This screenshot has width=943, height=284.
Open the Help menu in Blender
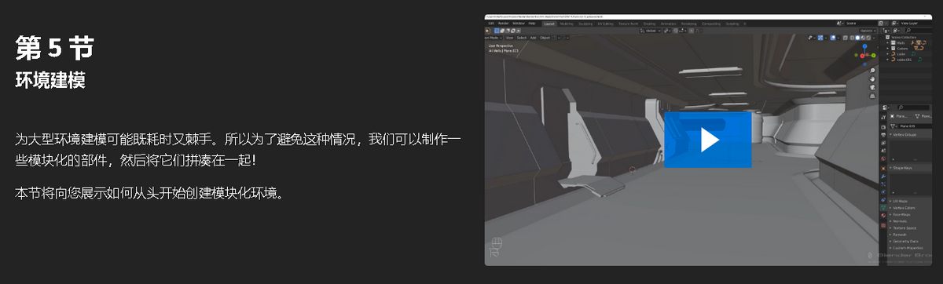(532, 24)
